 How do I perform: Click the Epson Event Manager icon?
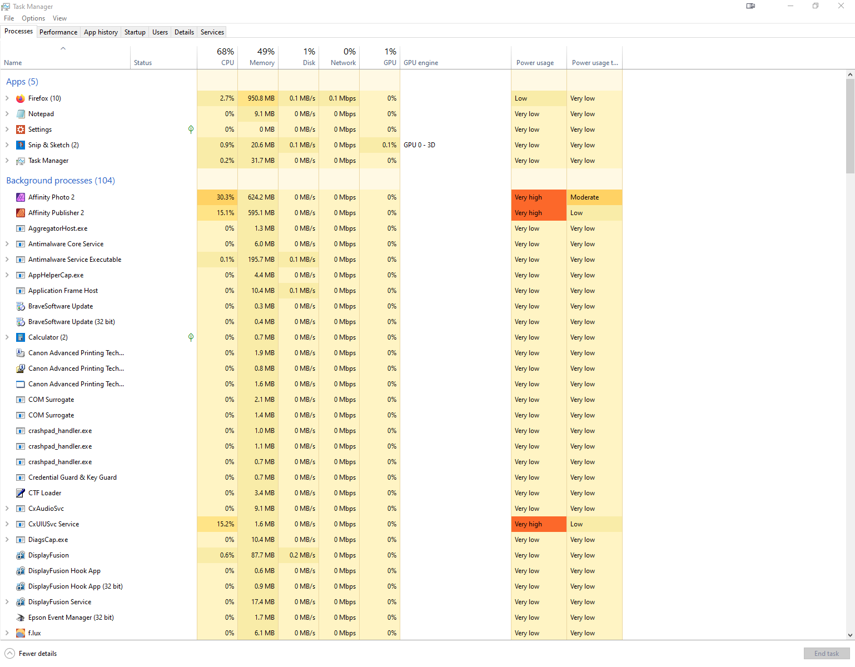20,617
